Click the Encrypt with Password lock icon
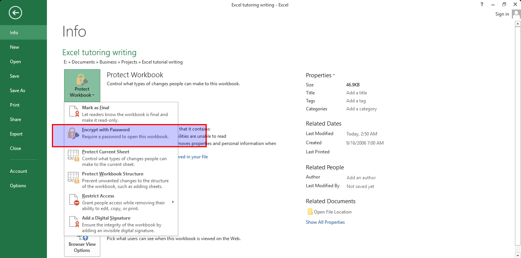 [74, 133]
